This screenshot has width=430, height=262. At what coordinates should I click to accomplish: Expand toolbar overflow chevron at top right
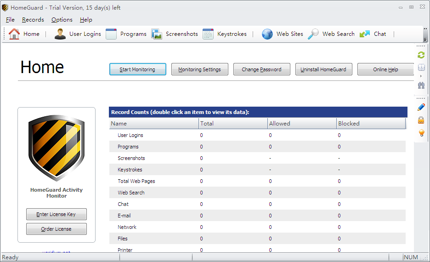click(425, 28)
